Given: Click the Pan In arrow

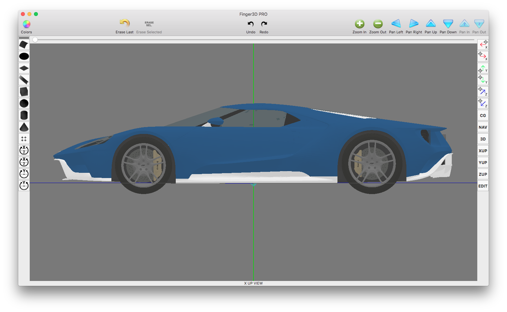Looking at the screenshot, I should (x=464, y=24).
